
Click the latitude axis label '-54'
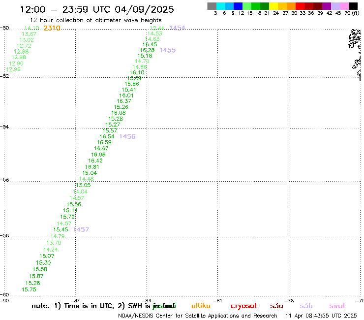(4, 127)
